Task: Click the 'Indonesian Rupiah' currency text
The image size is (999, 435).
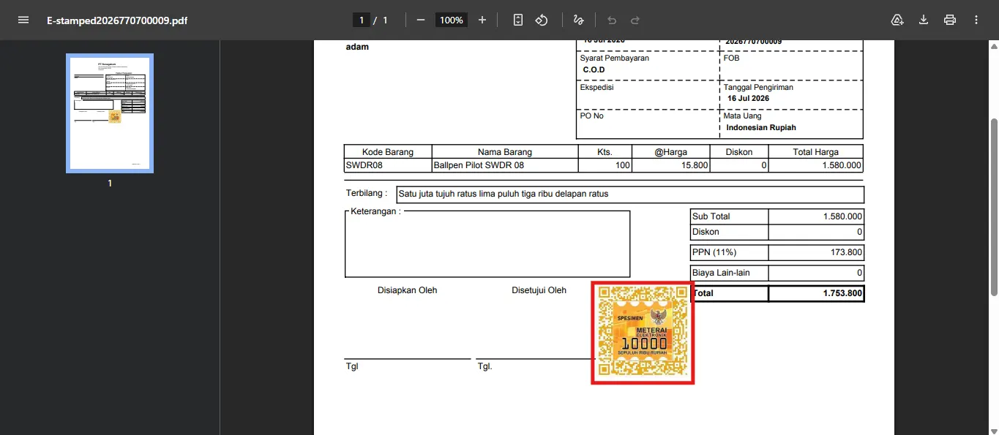Action: [x=761, y=127]
